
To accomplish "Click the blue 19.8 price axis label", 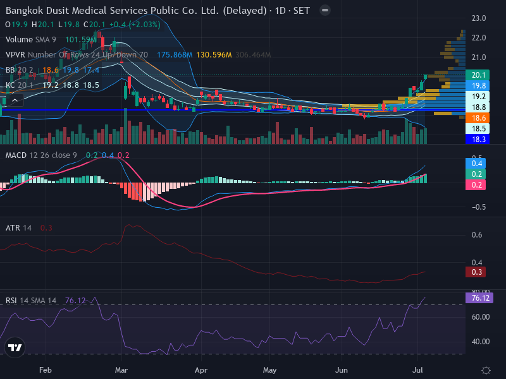I will tap(478, 86).
